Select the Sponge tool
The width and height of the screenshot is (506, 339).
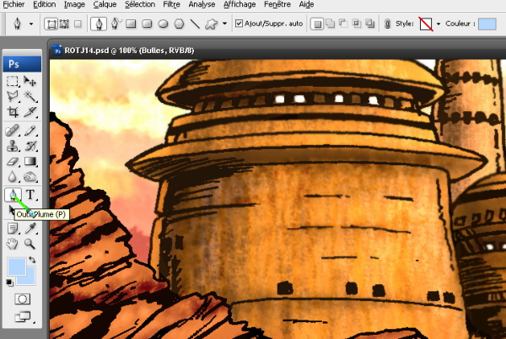[x=30, y=177]
